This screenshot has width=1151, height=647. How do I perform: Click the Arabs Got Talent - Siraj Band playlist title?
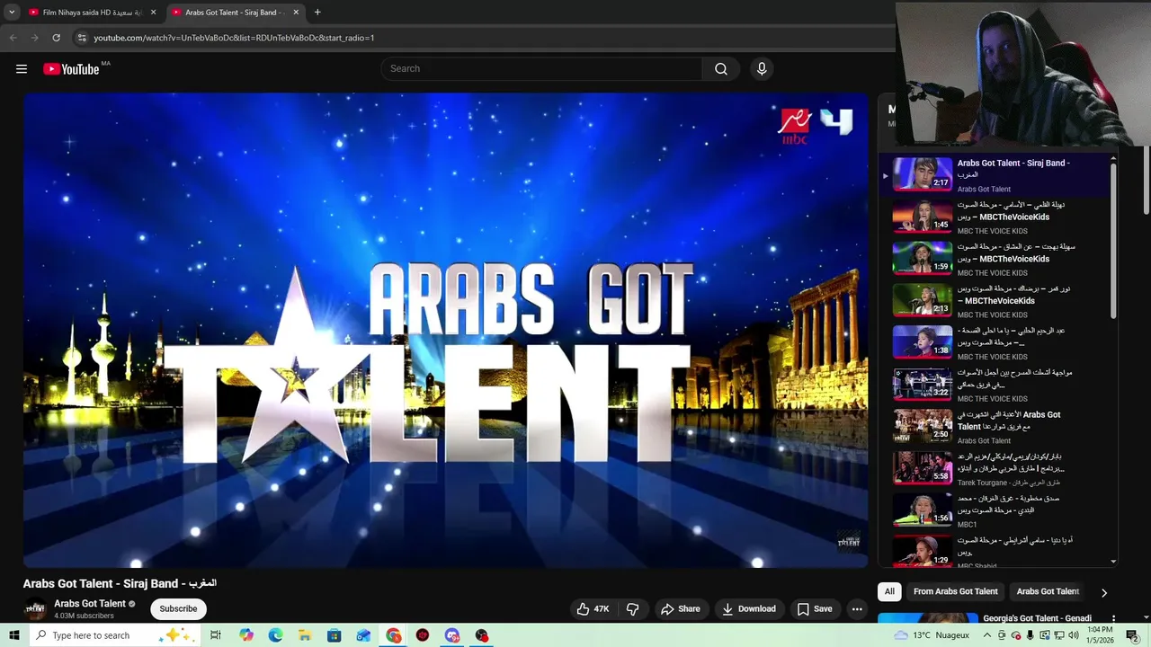[1013, 168]
